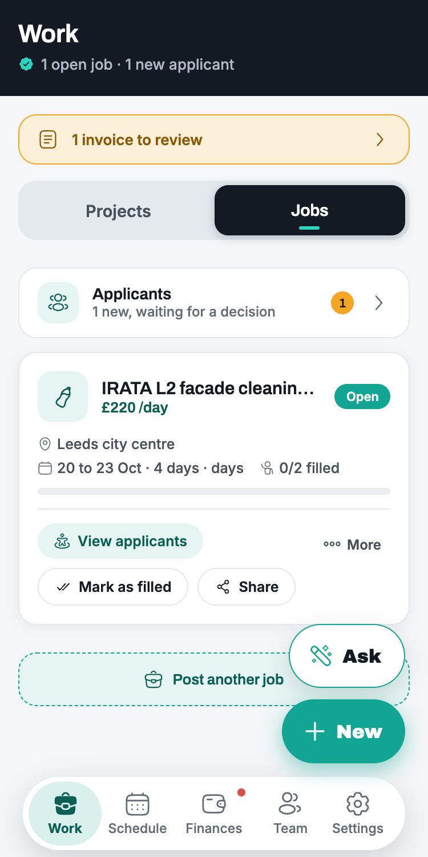Share the facade cleaning job
This screenshot has height=857, width=428.
[x=247, y=587]
